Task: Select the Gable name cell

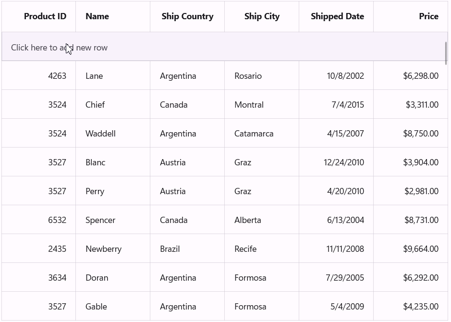Action: click(96, 307)
